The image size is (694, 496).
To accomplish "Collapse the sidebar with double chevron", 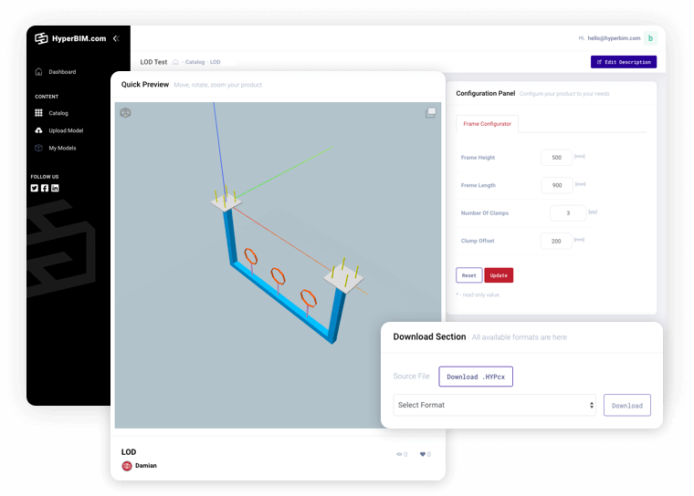I will pos(116,38).
